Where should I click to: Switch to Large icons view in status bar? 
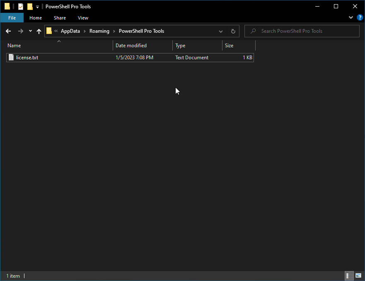(358, 276)
